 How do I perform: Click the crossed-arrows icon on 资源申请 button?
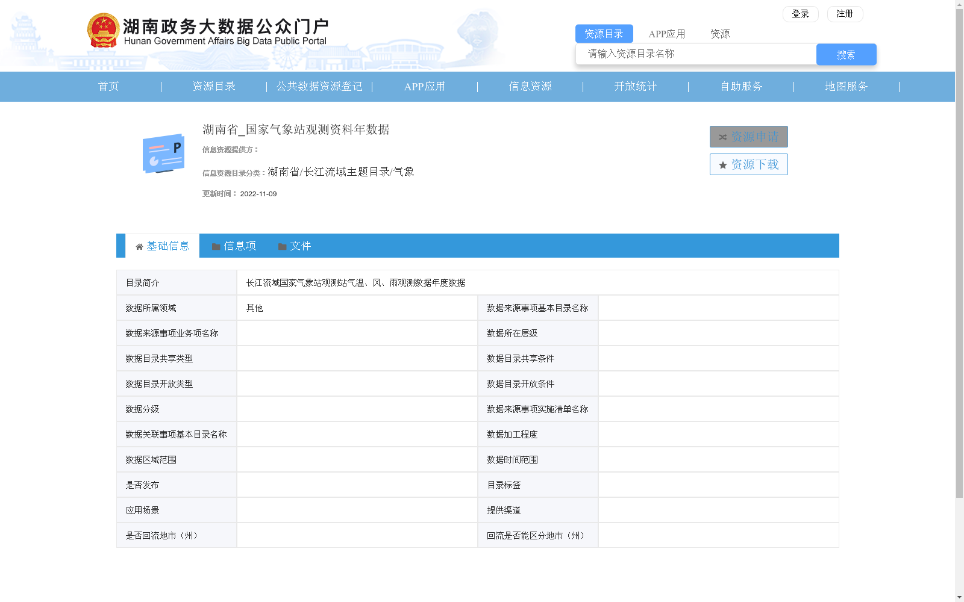coord(722,137)
